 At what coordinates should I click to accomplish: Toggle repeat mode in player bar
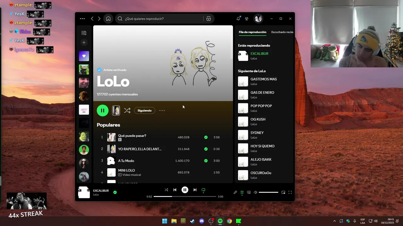203,190
